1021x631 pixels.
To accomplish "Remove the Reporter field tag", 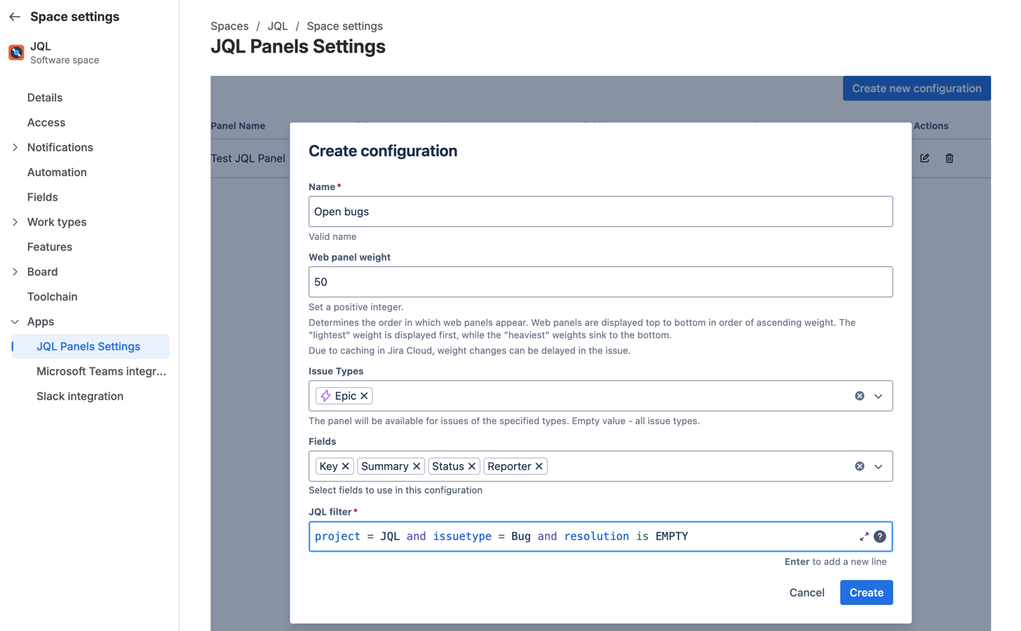I will tap(539, 466).
